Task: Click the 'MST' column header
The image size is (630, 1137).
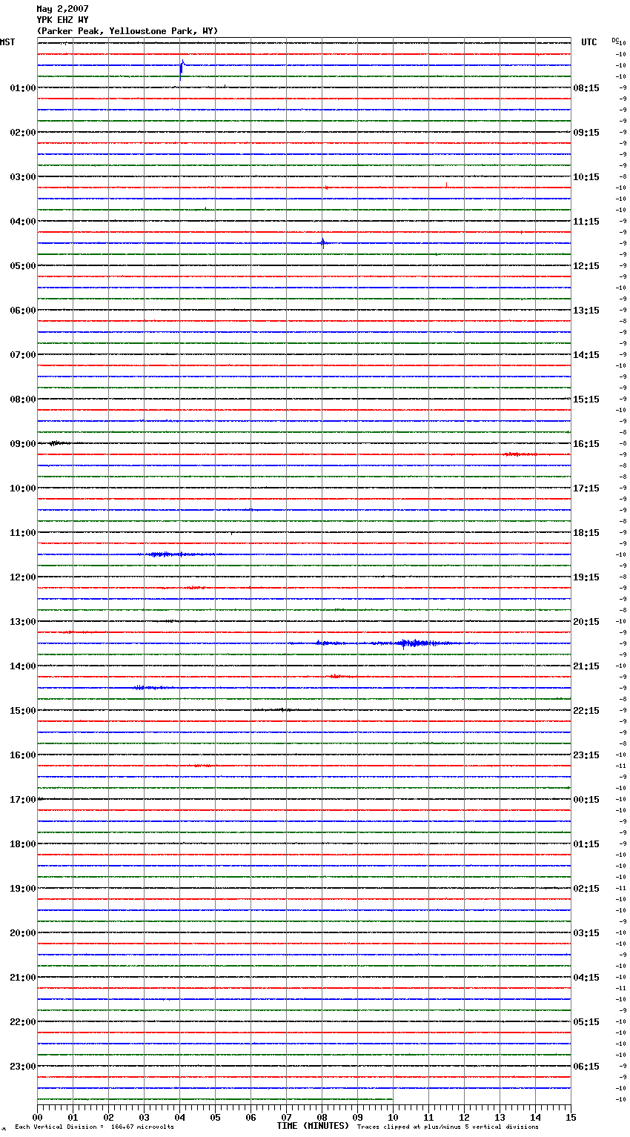Action: 7,42
